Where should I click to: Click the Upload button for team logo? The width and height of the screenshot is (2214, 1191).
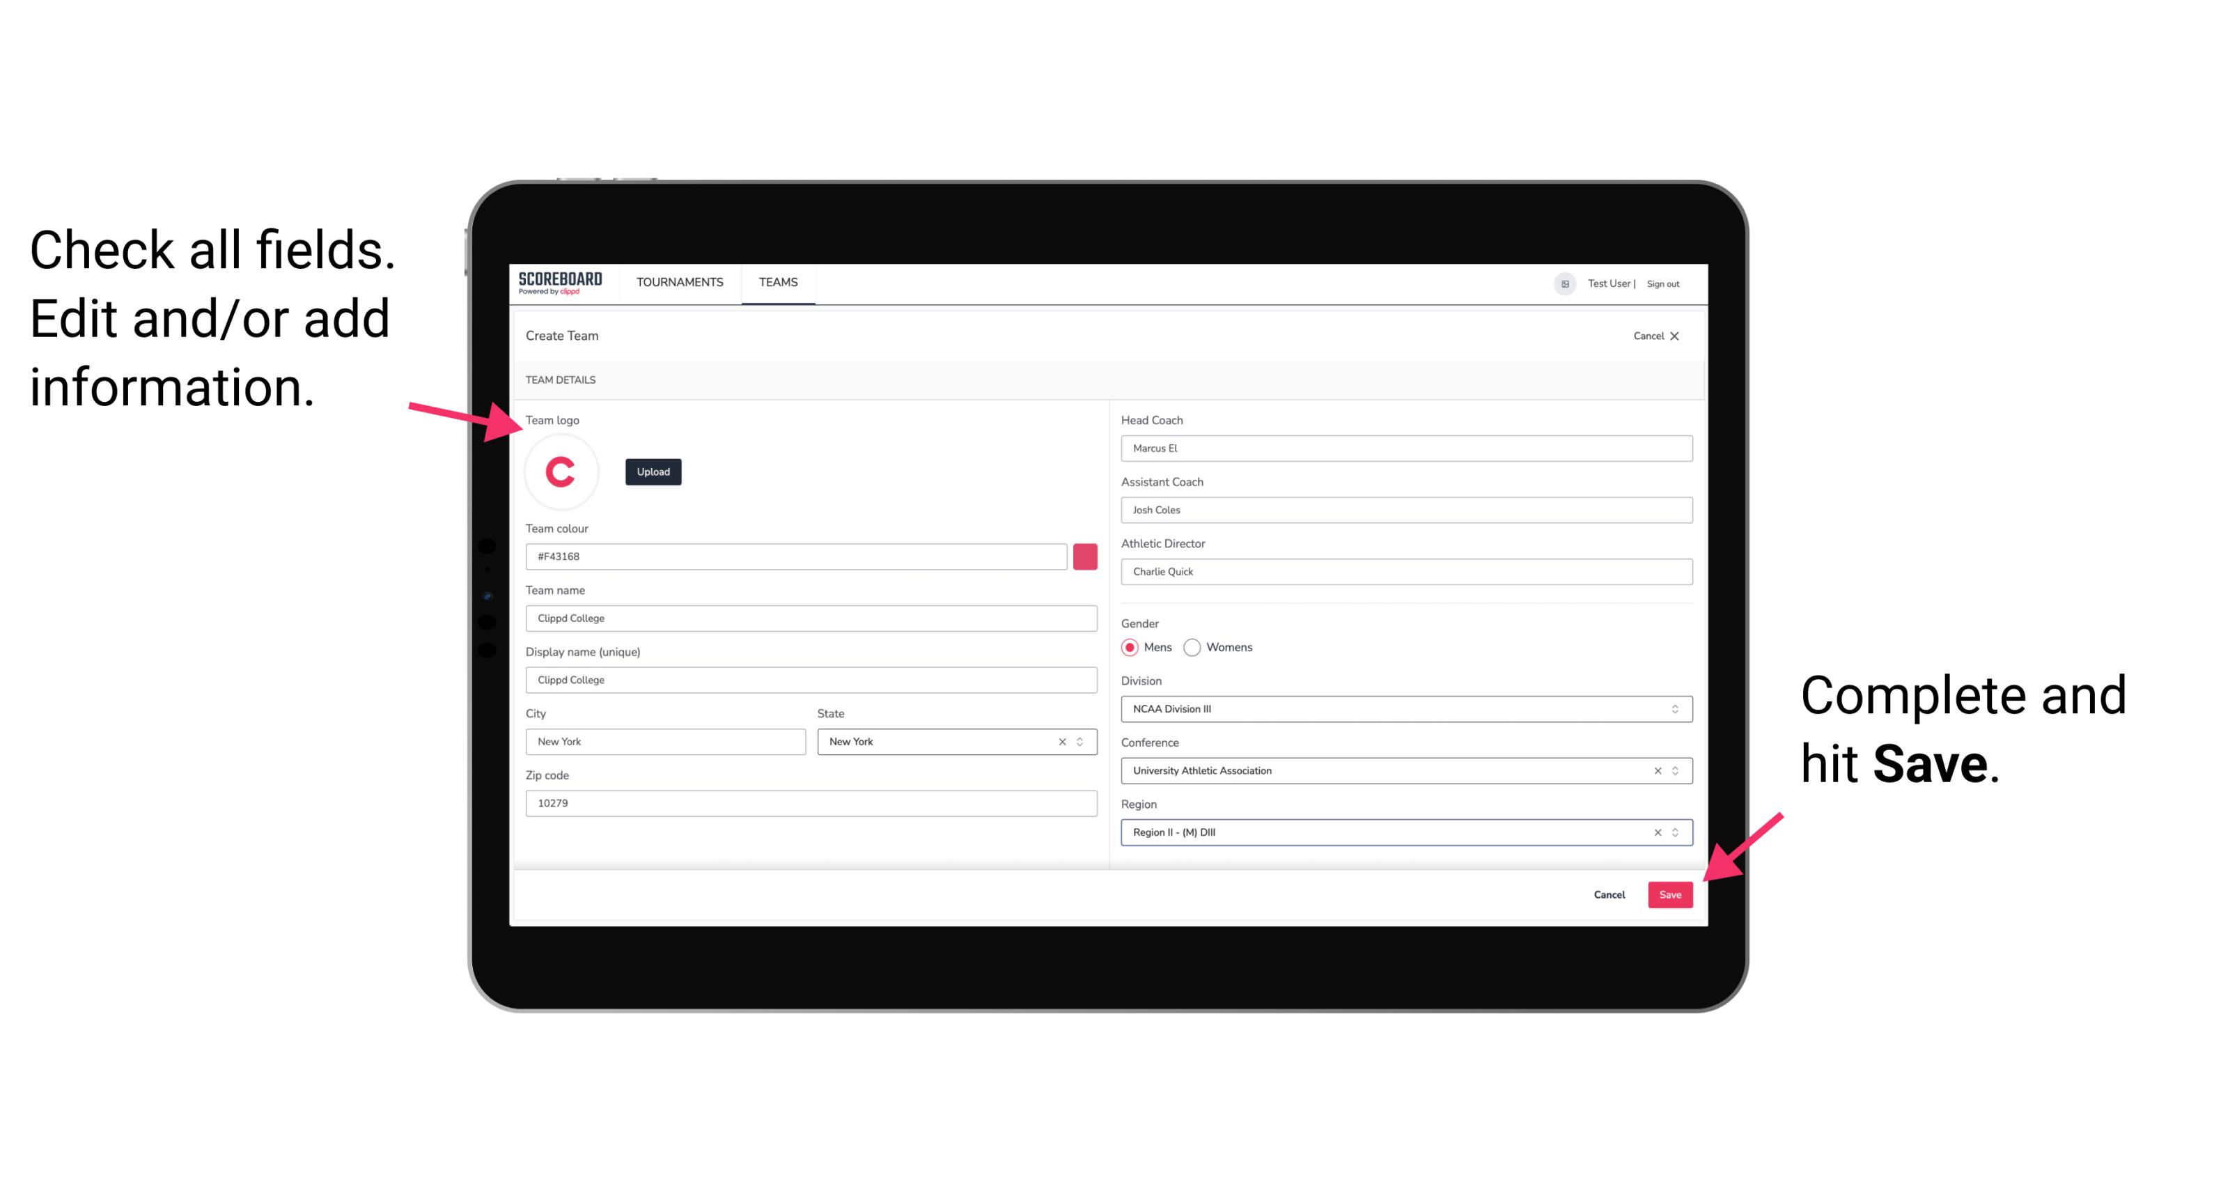(x=653, y=471)
